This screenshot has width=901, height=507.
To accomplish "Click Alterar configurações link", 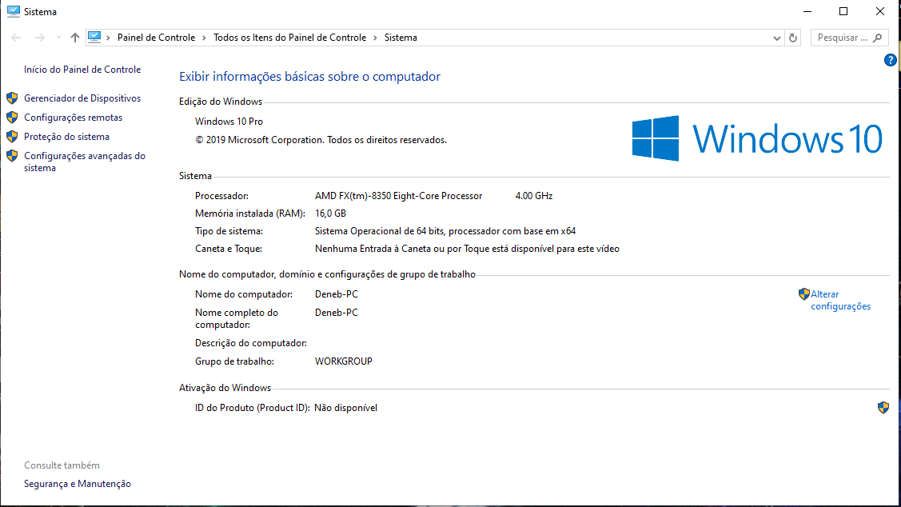I will 841,300.
